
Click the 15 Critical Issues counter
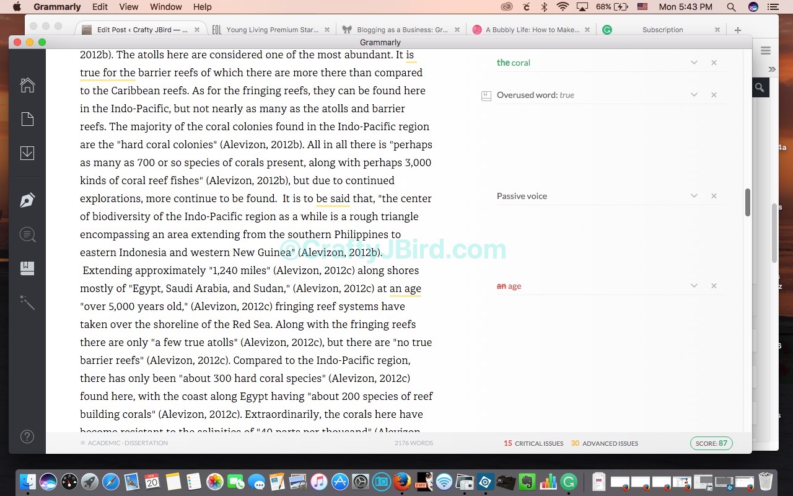pos(533,443)
